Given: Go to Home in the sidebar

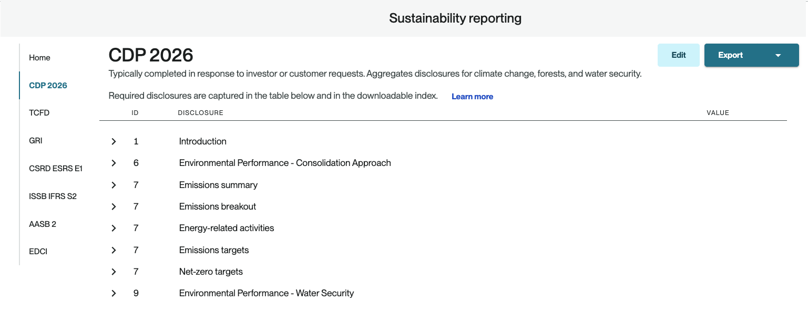Looking at the screenshot, I should point(39,58).
